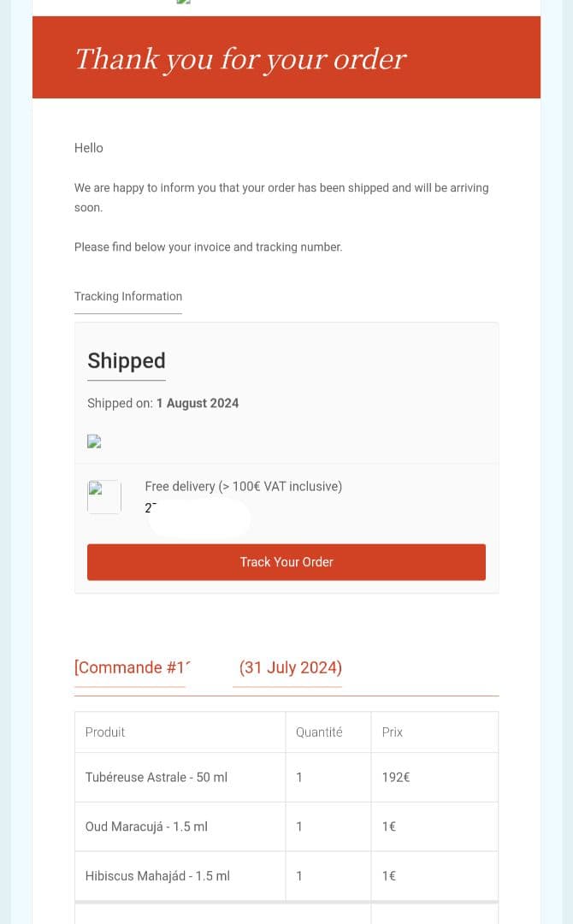Screen dimensions: 573x924
Task: Click the broken logo image at top
Action: pyautogui.click(x=181, y=3)
